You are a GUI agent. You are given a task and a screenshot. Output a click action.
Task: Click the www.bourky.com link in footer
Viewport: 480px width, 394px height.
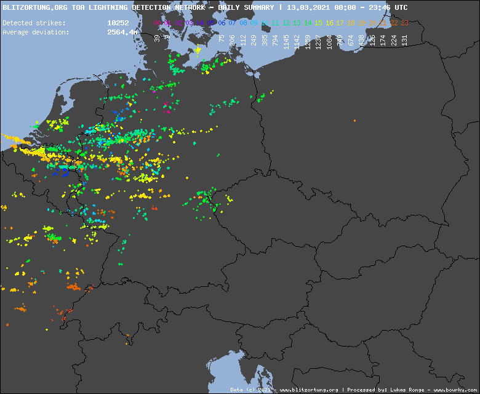tap(455, 390)
